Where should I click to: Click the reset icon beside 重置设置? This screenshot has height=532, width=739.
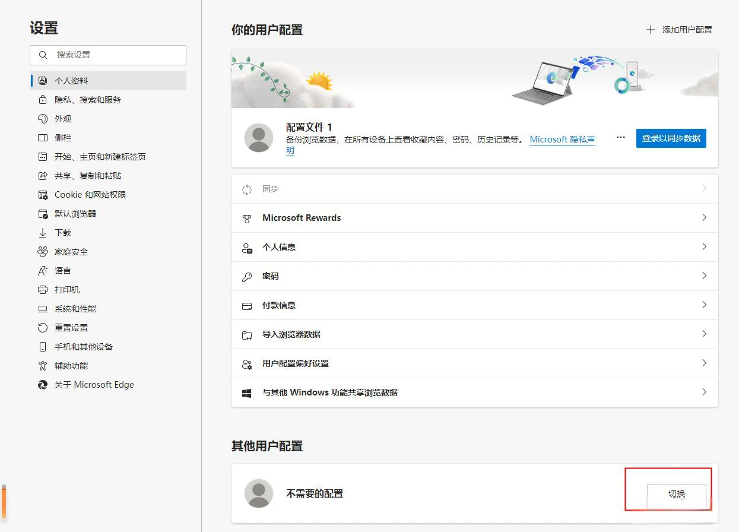tap(42, 328)
